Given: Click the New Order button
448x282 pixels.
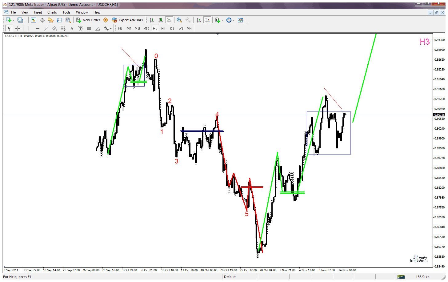Looking at the screenshot, I should click(x=88, y=20).
